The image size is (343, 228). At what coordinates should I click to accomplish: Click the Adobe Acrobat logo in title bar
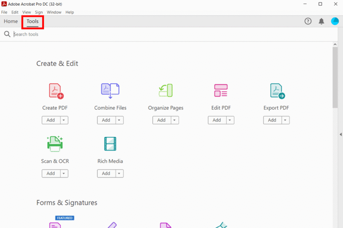point(4,4)
